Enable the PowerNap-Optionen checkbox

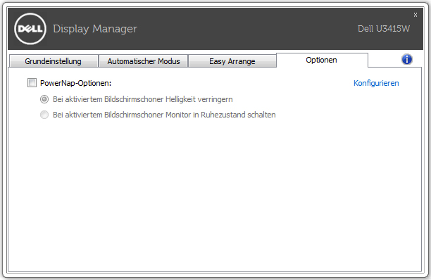(32, 82)
